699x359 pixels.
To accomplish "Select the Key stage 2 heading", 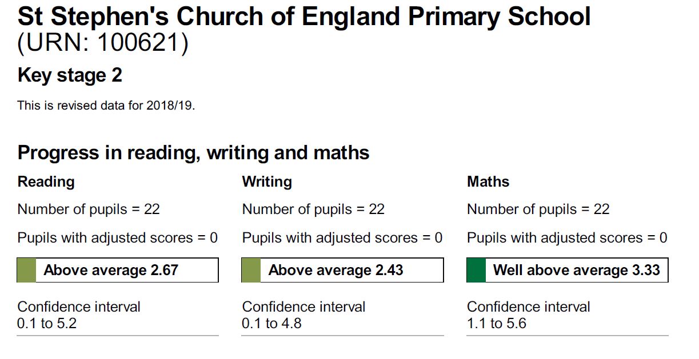I will click(70, 75).
